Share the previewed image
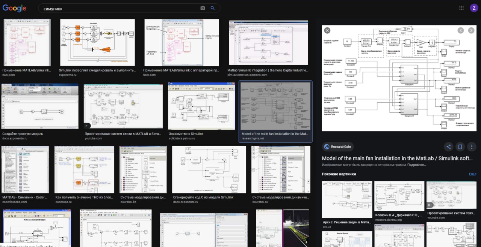This screenshot has height=247, width=481. coord(448,147)
